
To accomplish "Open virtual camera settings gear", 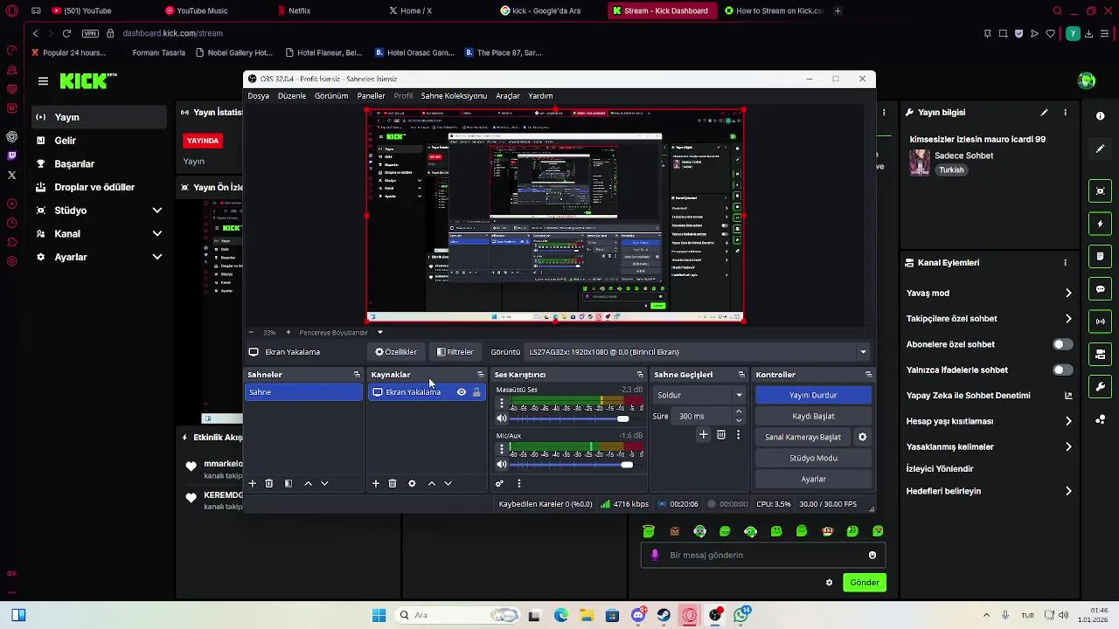I will pos(862,437).
